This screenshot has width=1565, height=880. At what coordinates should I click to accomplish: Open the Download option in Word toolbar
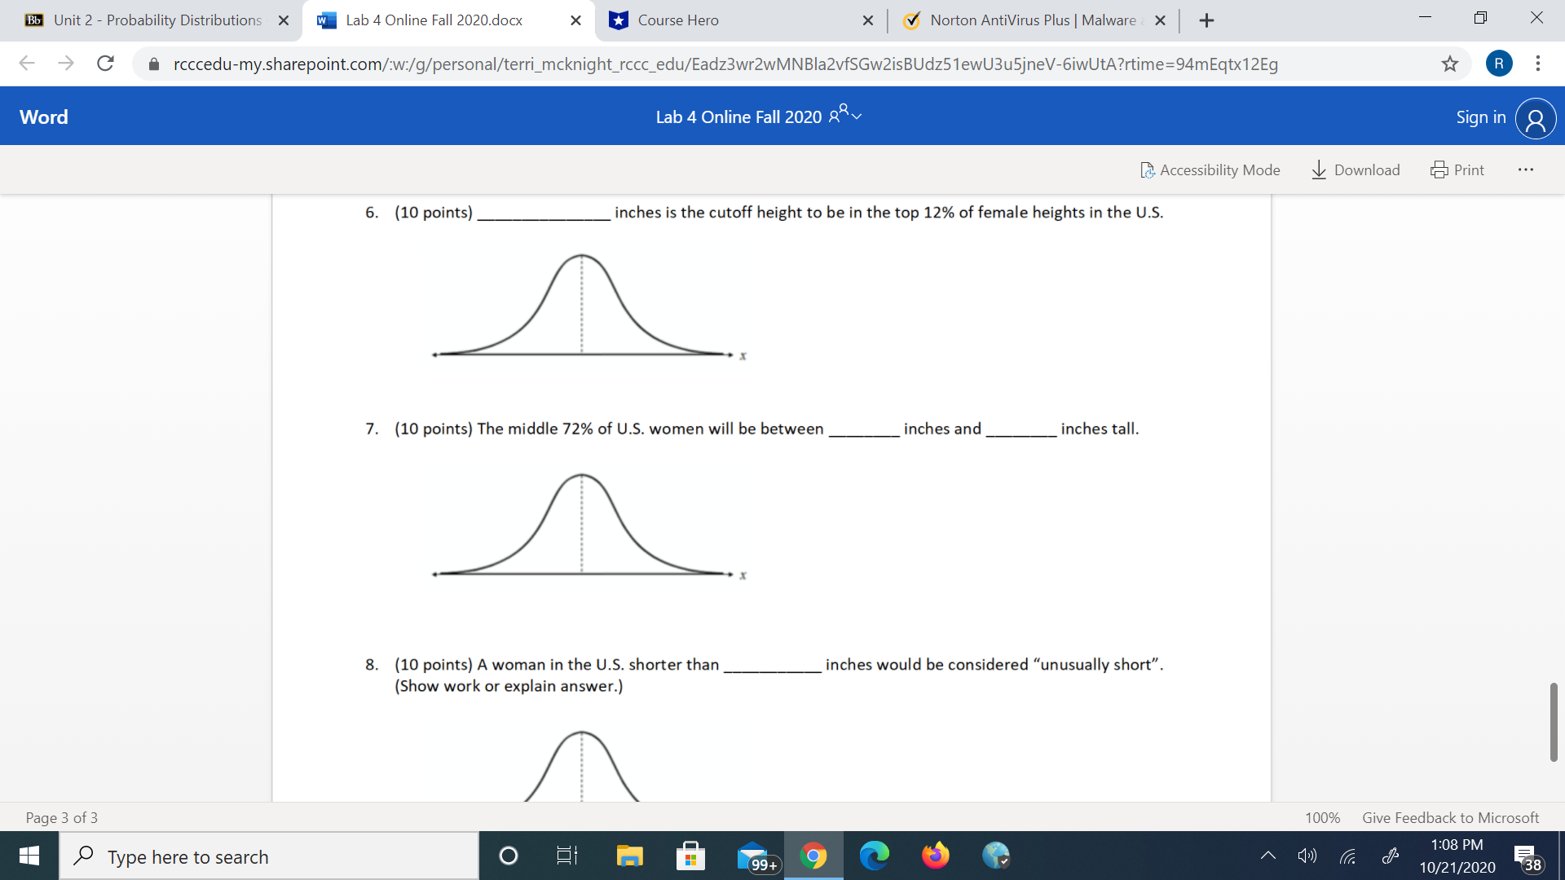coord(1355,169)
